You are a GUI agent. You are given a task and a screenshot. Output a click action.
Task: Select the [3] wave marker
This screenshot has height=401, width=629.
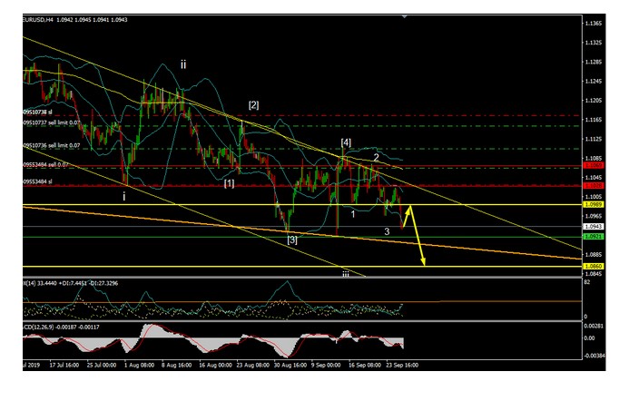[x=292, y=240]
